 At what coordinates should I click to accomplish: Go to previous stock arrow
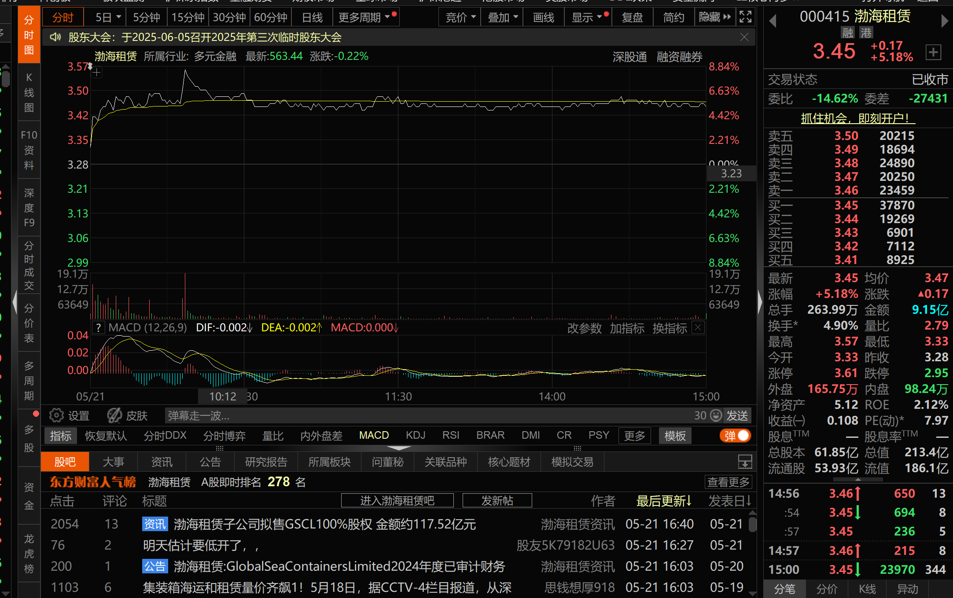[773, 20]
